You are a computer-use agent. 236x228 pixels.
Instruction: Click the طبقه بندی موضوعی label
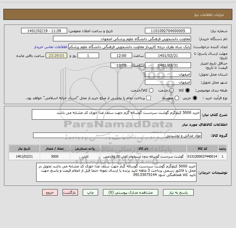pyautogui.click(x=211, y=91)
